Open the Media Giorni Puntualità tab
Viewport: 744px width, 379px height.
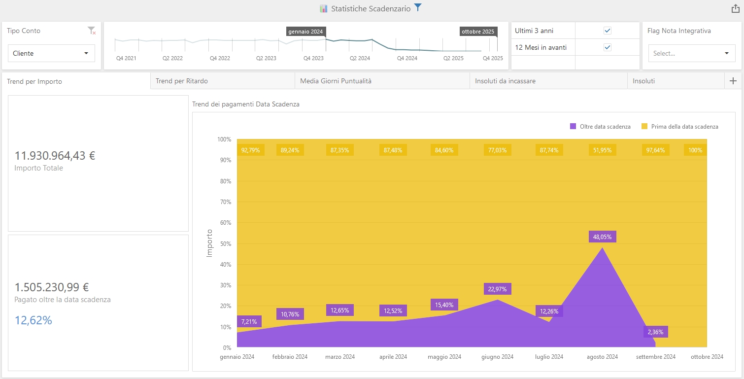click(336, 81)
